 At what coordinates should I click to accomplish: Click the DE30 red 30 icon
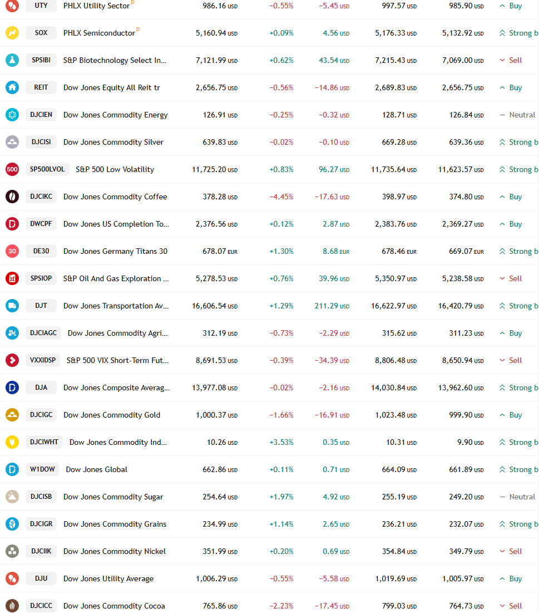point(12,251)
